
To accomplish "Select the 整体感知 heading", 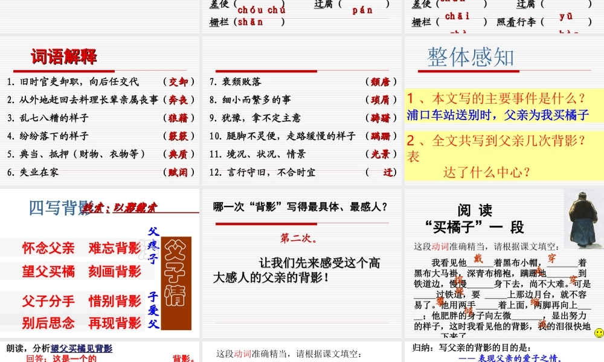I will coord(471,57).
